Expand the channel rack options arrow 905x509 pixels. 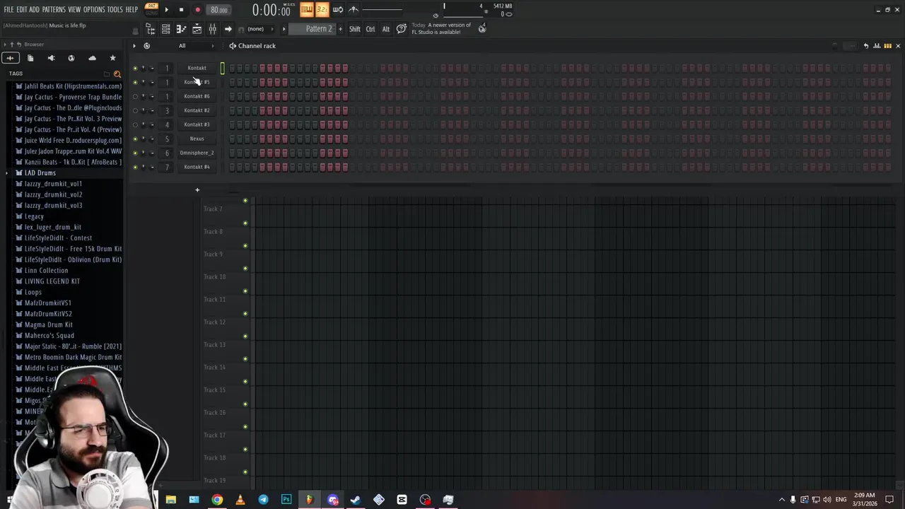click(134, 46)
